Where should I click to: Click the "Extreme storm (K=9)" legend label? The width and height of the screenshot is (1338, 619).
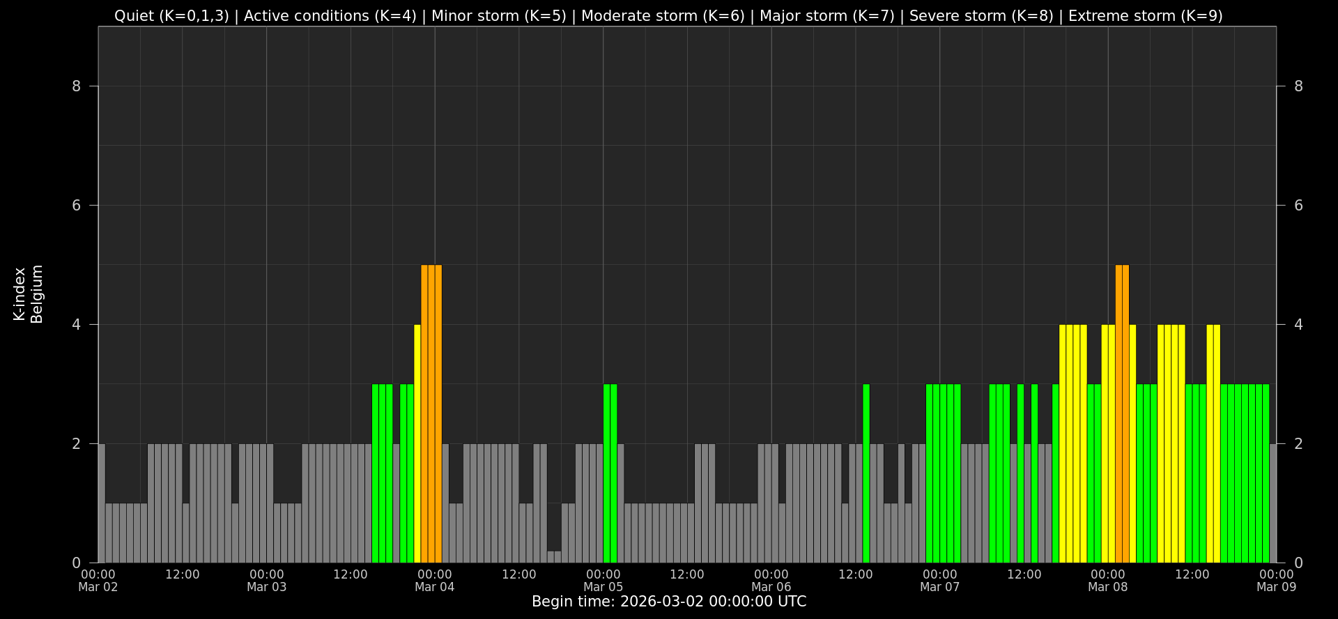(1145, 16)
